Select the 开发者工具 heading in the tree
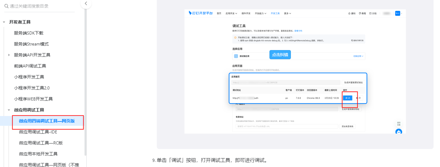 (20, 22)
